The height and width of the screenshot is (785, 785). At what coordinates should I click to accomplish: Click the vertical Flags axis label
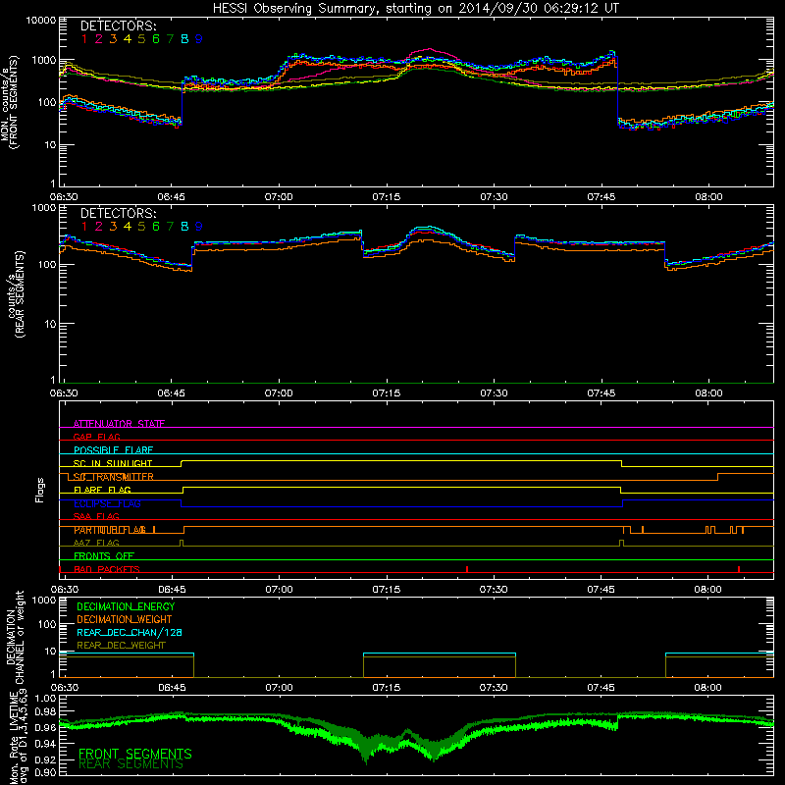[40, 490]
